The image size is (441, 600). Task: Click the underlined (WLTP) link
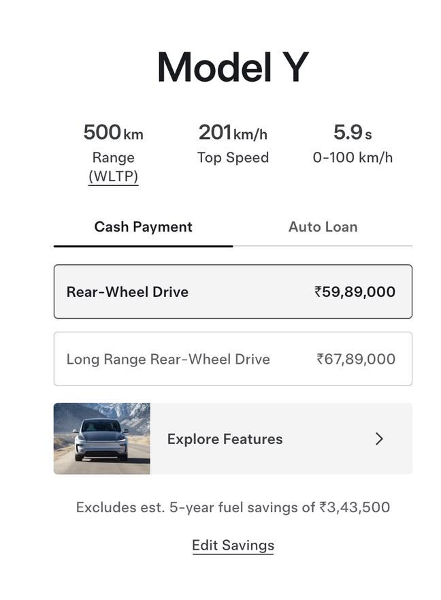coord(113,176)
